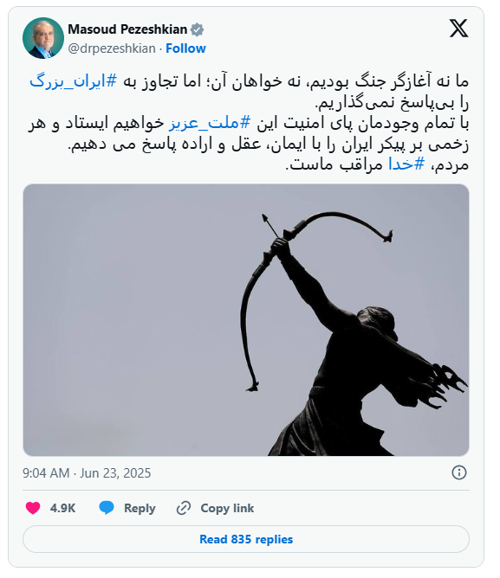Viewport: 500px width, 578px height.
Task: Open the #ملت_عزیز hashtag
Action: coord(210,123)
